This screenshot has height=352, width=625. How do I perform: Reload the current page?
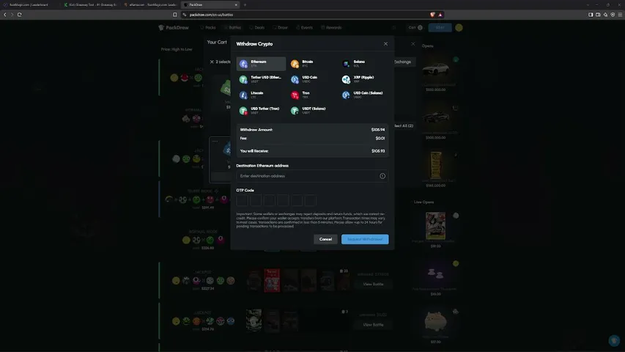(x=19, y=15)
